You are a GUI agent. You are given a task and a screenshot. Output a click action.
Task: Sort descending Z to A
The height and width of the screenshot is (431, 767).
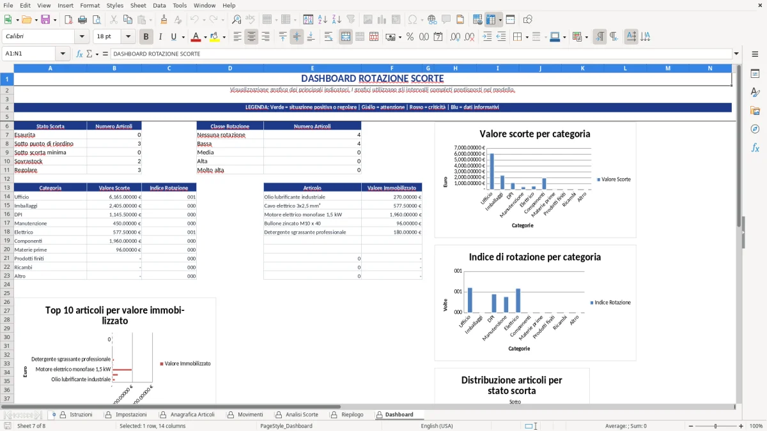pos(337,20)
